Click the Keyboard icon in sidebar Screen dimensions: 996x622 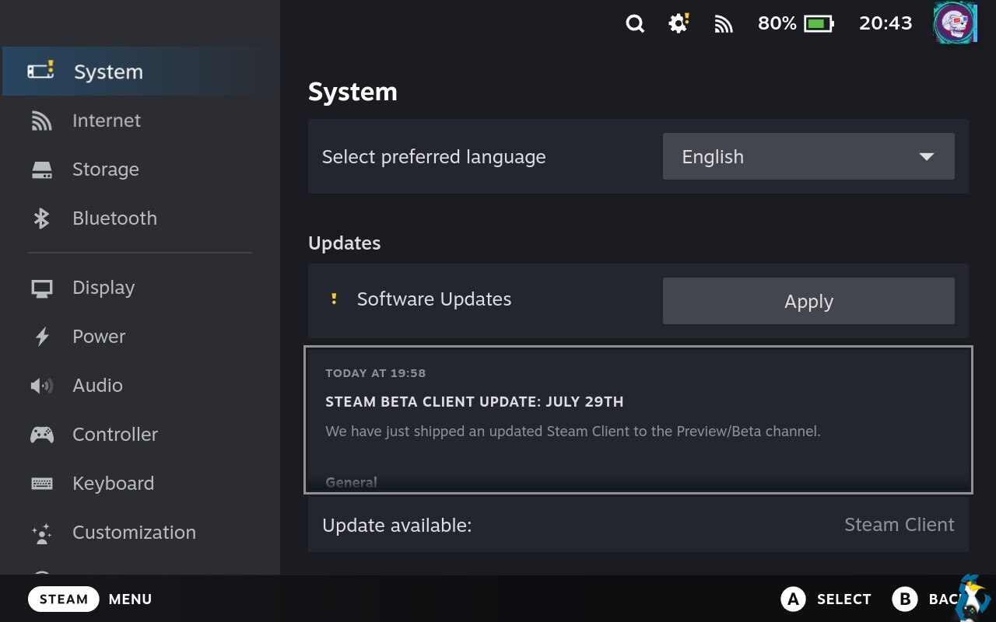41,484
